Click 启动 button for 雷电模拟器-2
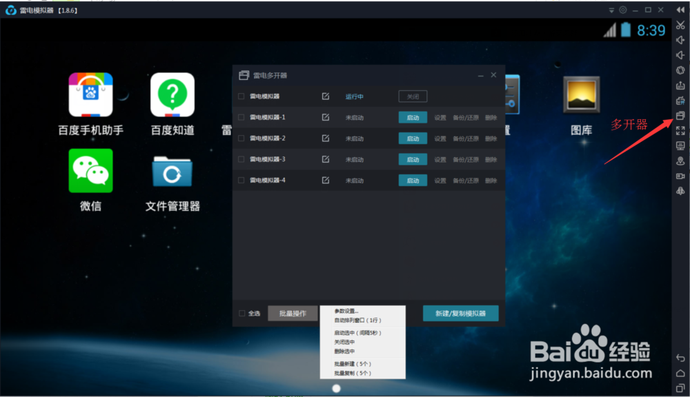 pos(413,139)
